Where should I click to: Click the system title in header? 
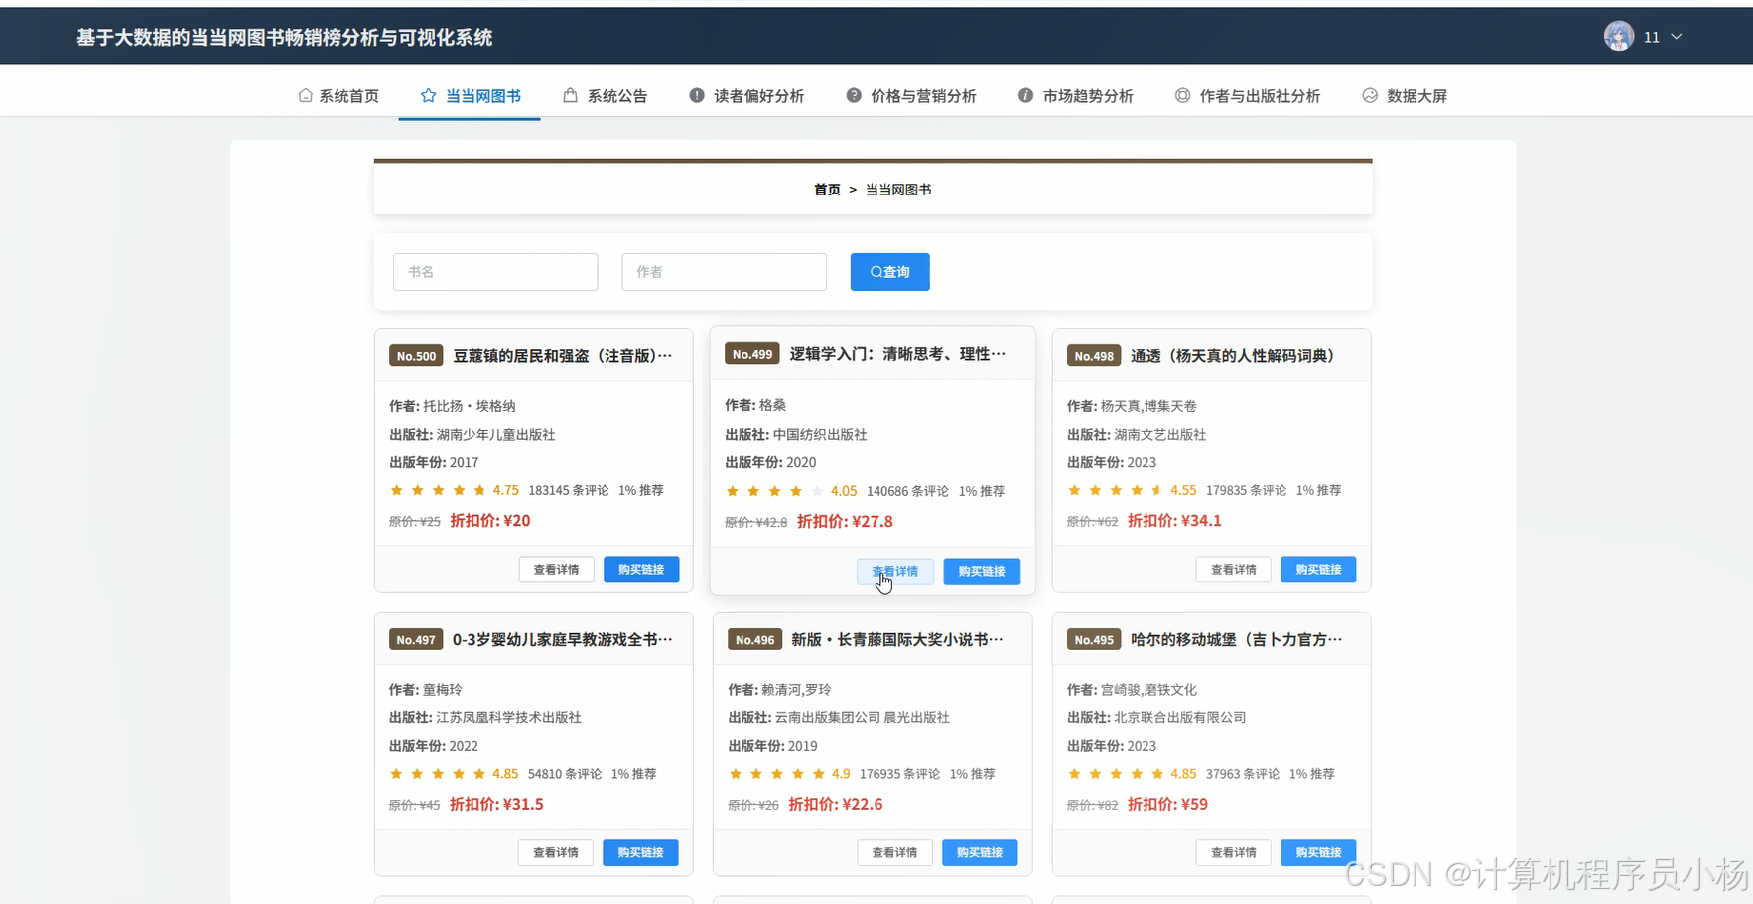pyautogui.click(x=284, y=37)
